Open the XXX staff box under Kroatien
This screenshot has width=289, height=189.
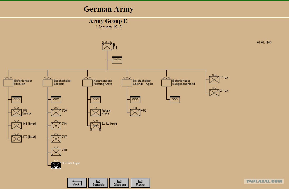click(x=17, y=99)
